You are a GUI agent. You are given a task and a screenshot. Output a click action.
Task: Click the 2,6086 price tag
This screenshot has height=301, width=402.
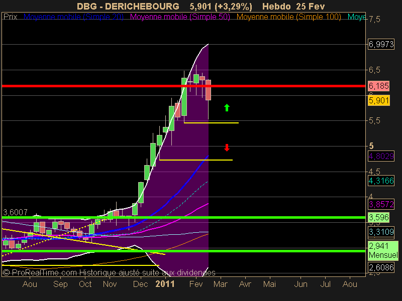[x=381, y=267]
